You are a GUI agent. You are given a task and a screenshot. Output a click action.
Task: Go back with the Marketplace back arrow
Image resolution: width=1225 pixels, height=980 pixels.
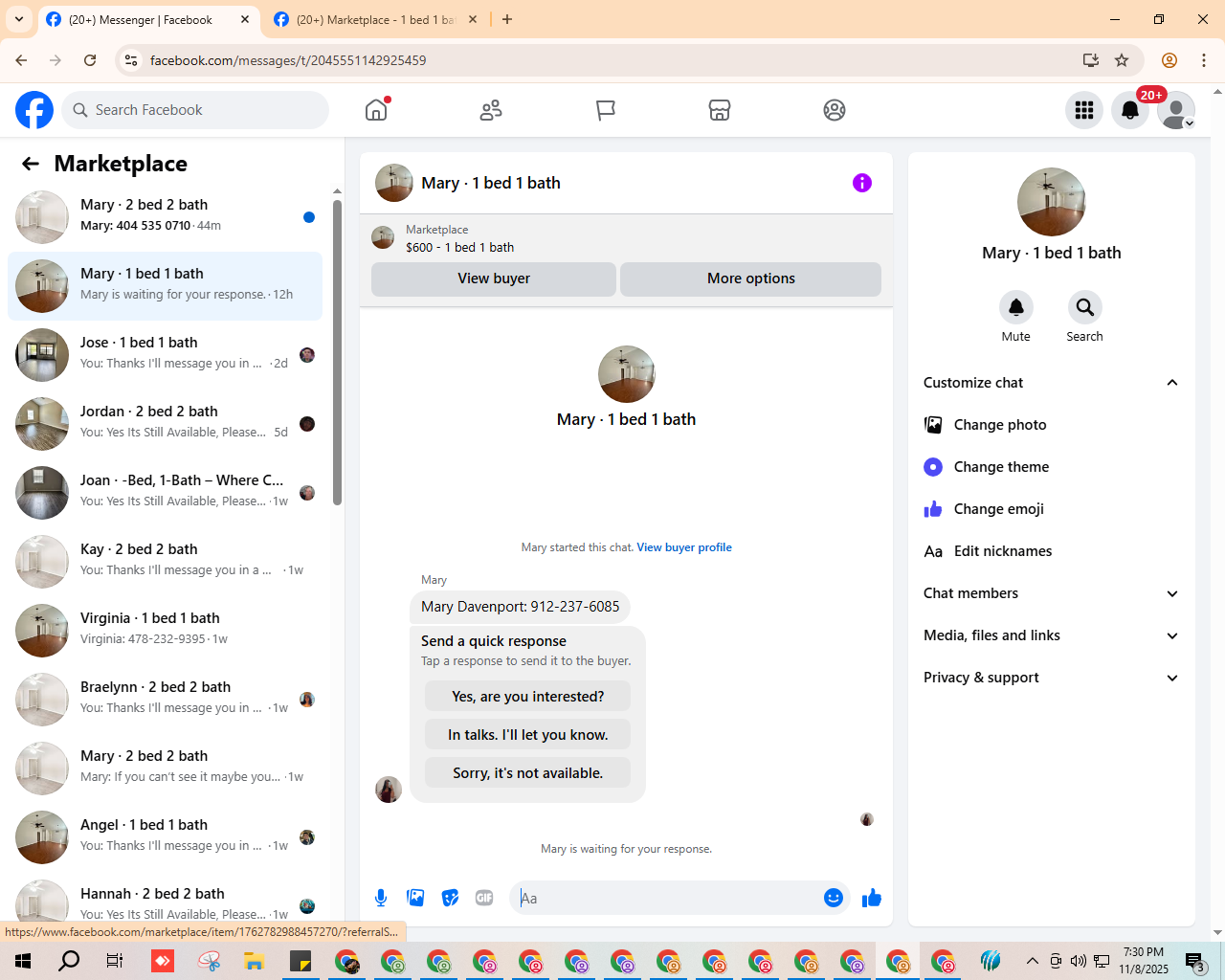pos(31,164)
